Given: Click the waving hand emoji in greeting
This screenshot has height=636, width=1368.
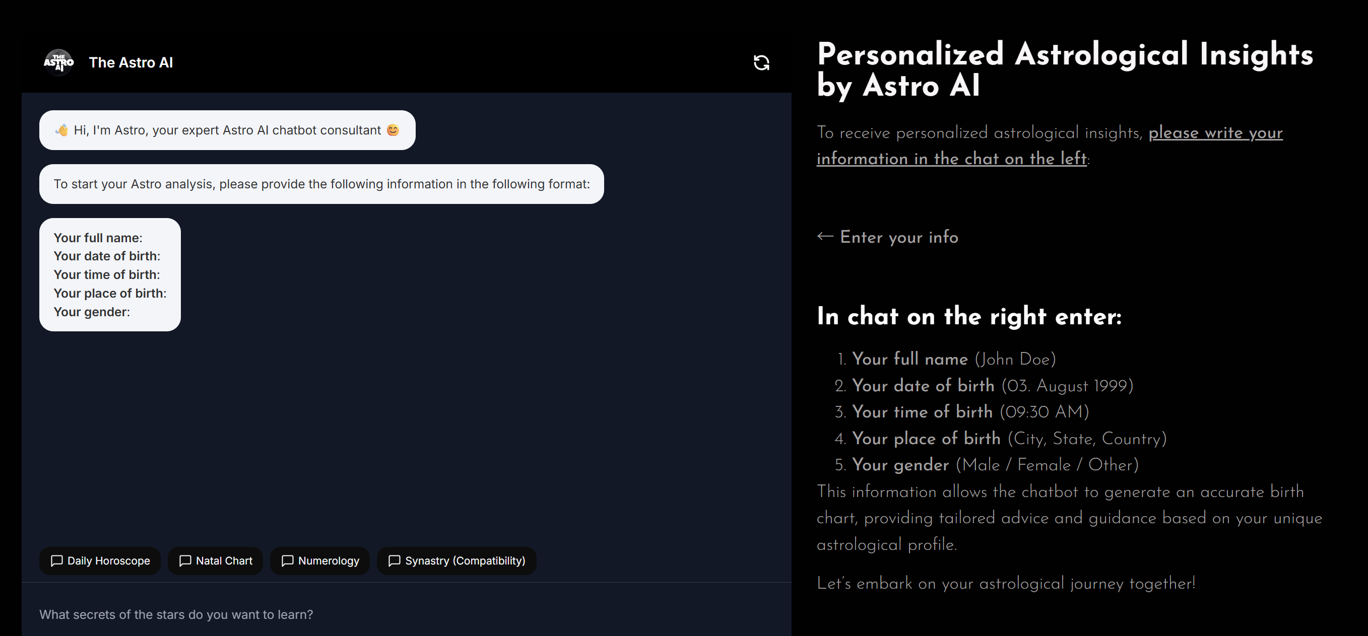Looking at the screenshot, I should (61, 130).
